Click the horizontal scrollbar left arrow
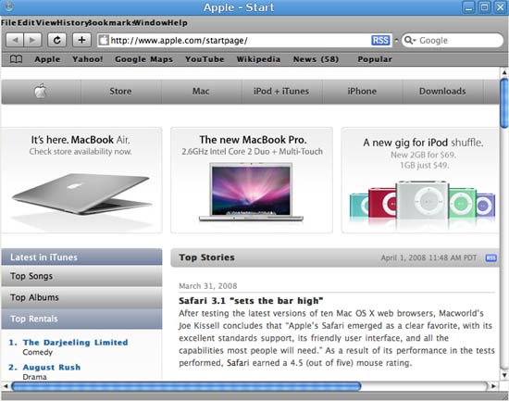Screen dimensions: 509x401 coord(6,386)
